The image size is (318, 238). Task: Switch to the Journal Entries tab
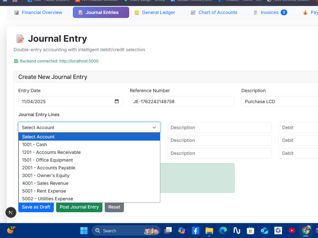point(101,13)
